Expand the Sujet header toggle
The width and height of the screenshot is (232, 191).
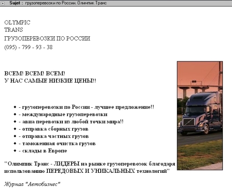point(3,3)
